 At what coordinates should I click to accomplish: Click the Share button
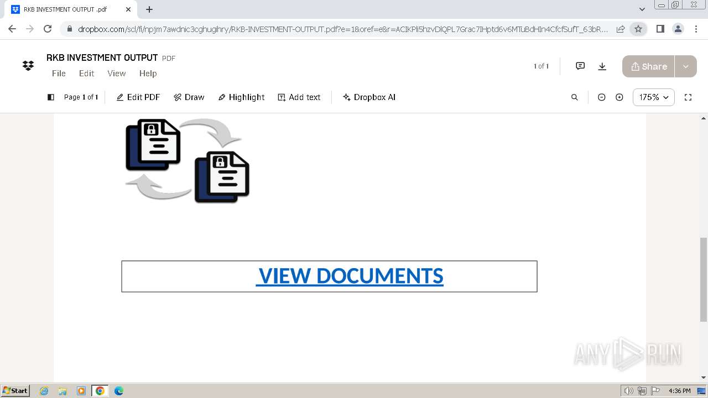(x=648, y=66)
